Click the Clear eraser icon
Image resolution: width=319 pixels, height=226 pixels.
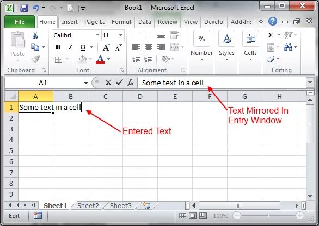271,59
